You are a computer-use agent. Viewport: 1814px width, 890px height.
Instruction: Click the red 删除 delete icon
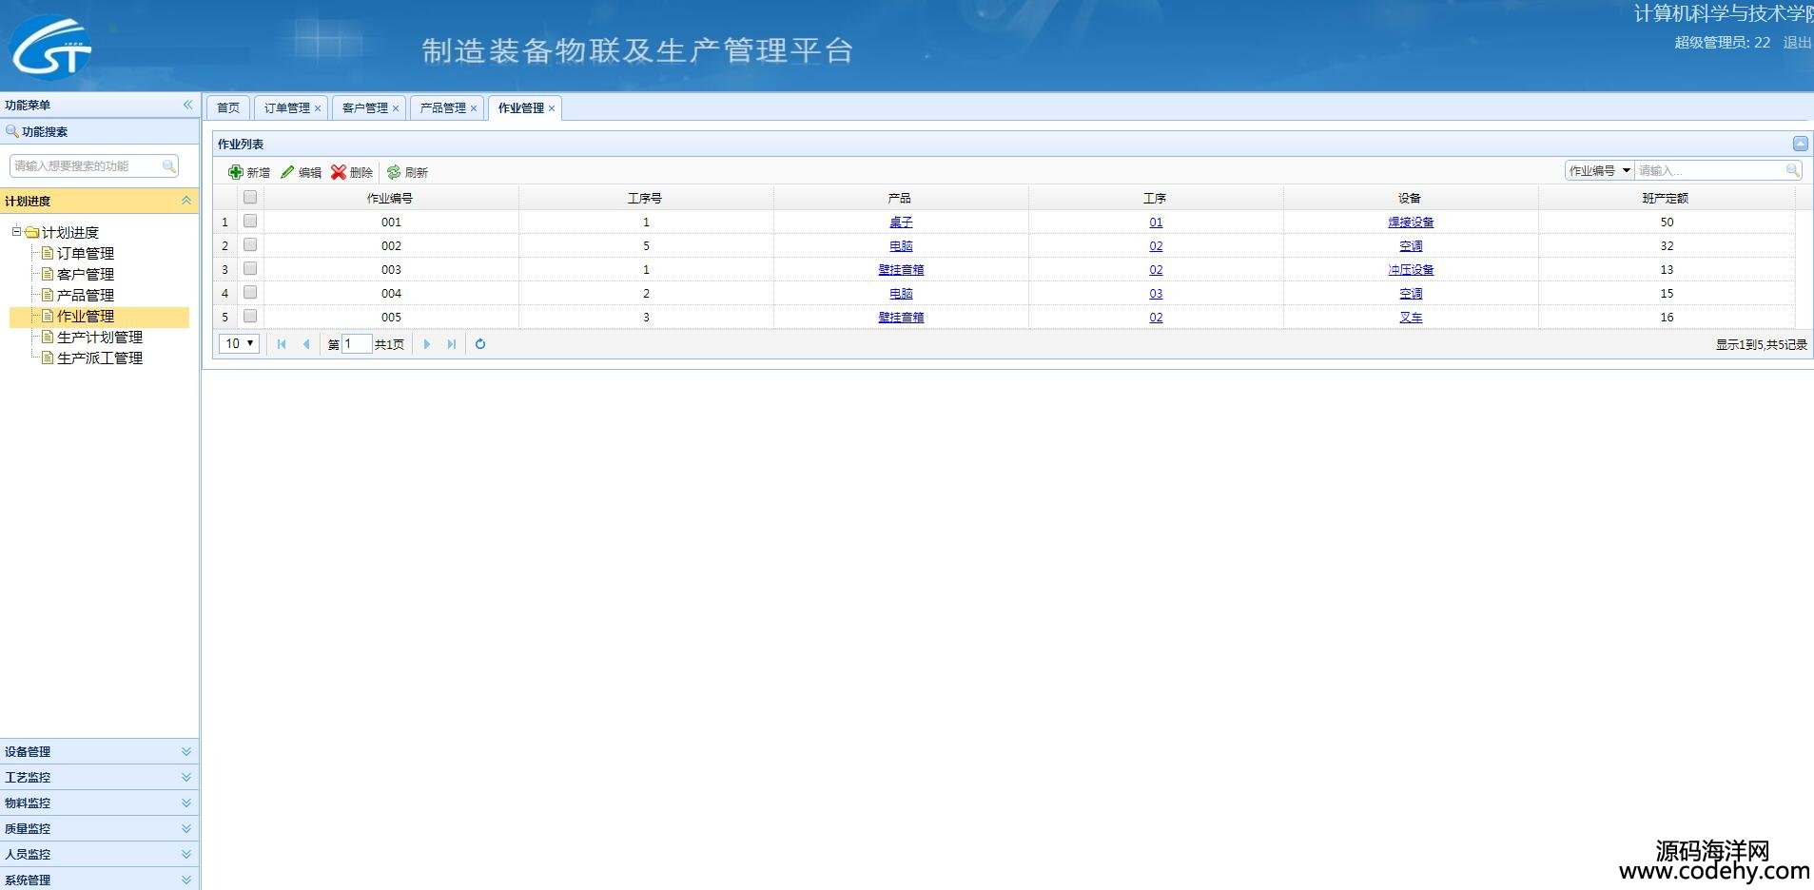pyautogui.click(x=339, y=172)
